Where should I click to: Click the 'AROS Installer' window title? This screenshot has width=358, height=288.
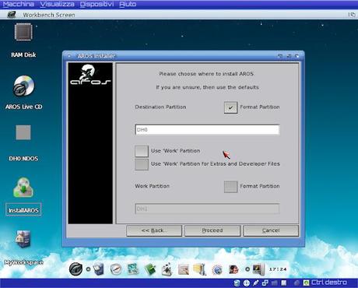tap(97, 56)
